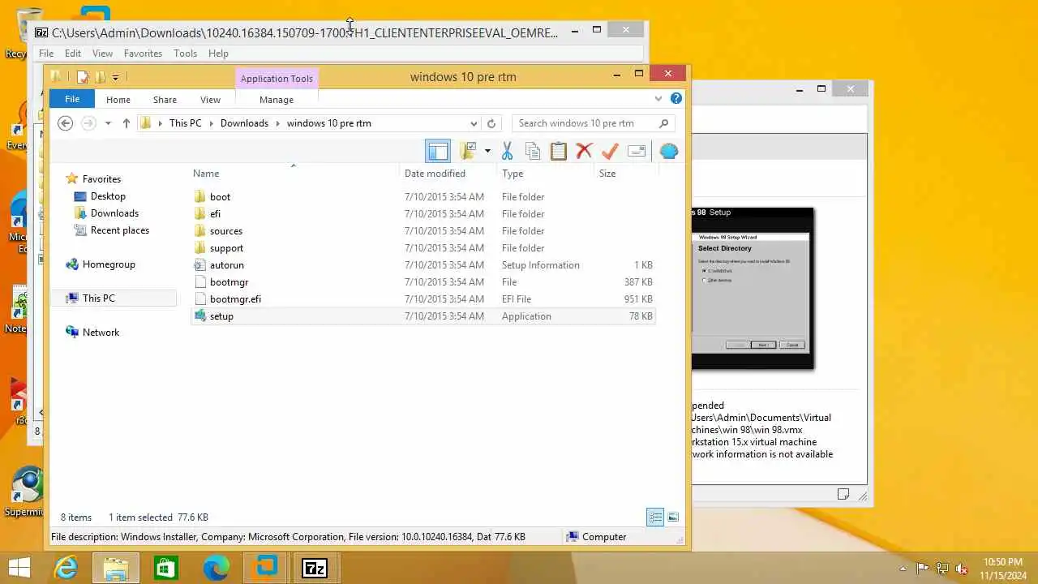Expand the ribbon with the chevron
This screenshot has width=1038, height=584.
pos(658,99)
